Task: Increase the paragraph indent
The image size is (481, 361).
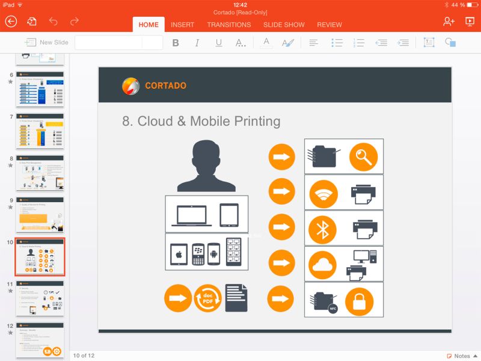Action: pyautogui.click(x=403, y=42)
